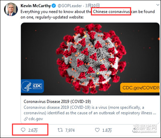
Task: Open the cdc.gov domain link
Action: click(35, 119)
